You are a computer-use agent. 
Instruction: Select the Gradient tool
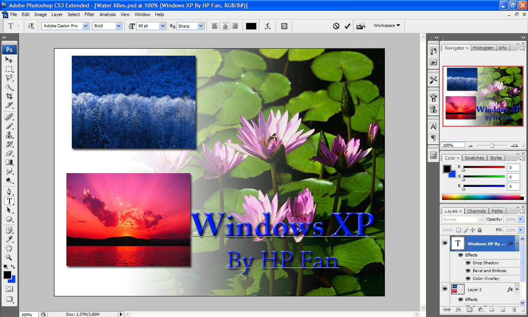tap(9, 162)
